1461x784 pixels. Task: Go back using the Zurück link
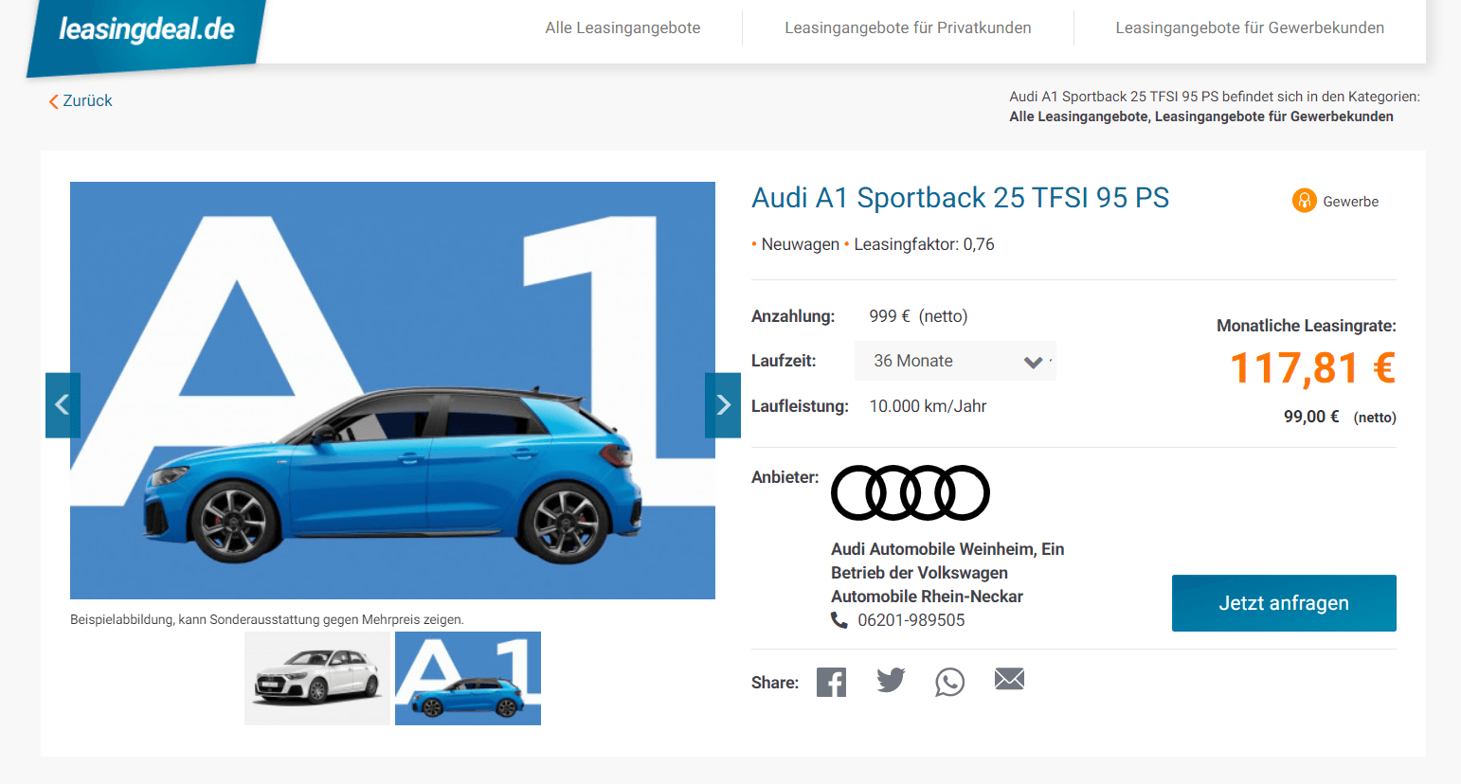81,100
